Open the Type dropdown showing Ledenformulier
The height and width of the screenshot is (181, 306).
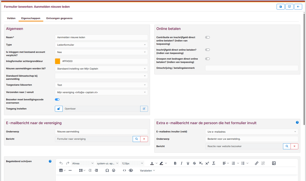coord(101,45)
